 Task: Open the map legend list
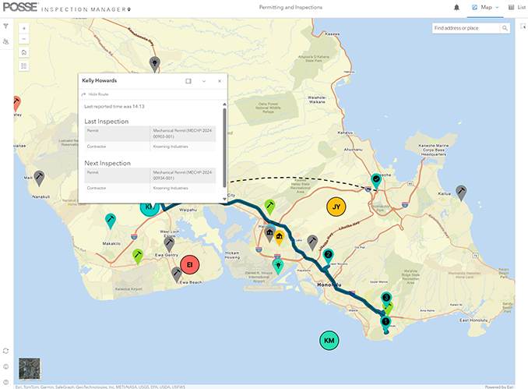(24, 66)
